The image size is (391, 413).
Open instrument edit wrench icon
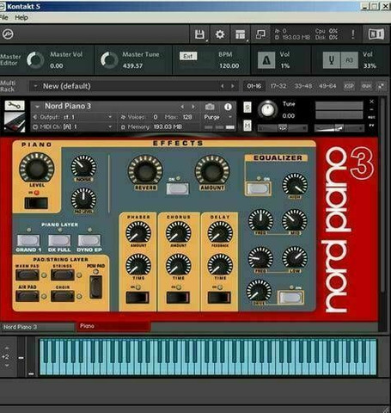tap(15, 106)
